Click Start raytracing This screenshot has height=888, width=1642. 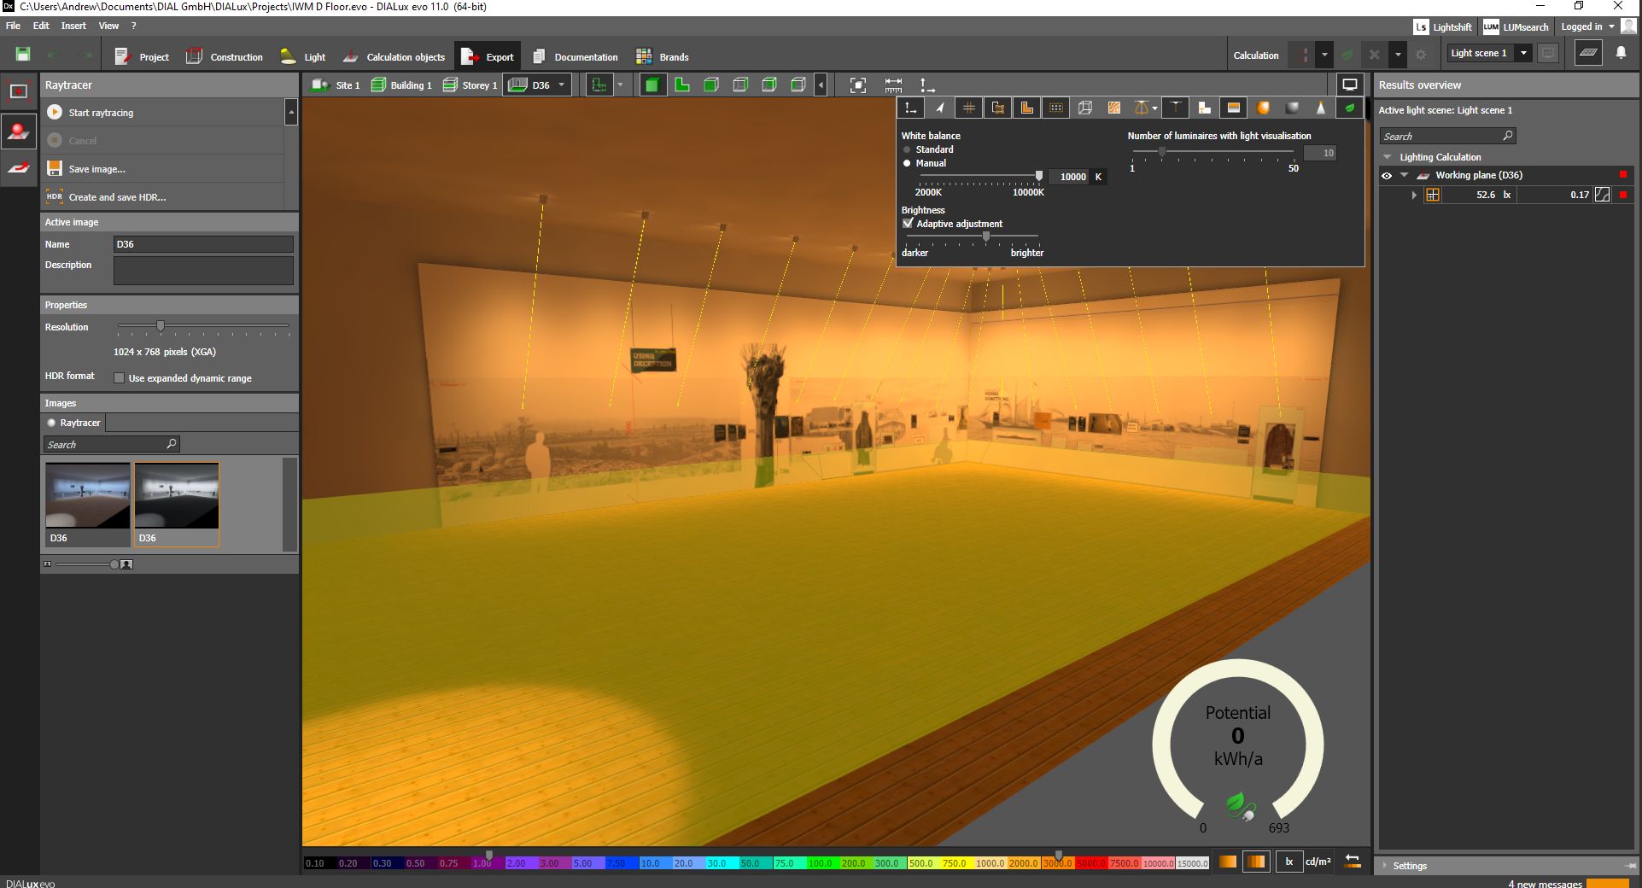[101, 113]
